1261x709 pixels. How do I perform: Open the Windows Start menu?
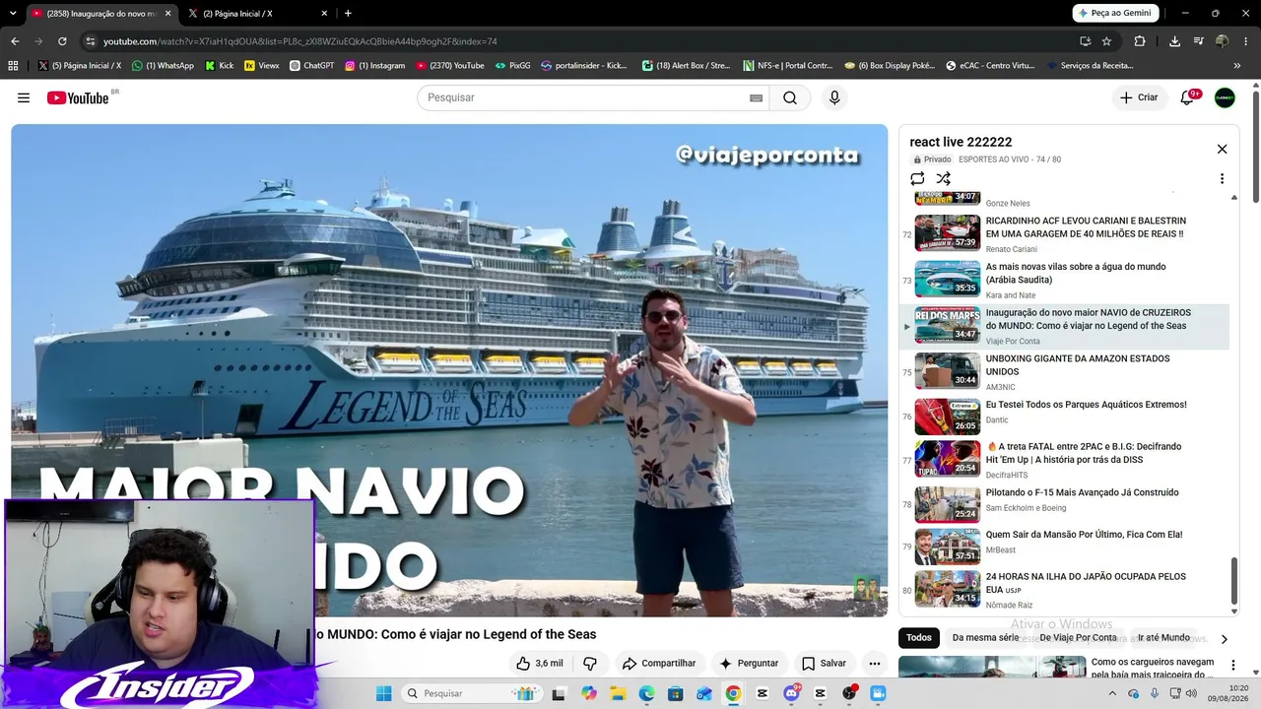[x=383, y=693]
